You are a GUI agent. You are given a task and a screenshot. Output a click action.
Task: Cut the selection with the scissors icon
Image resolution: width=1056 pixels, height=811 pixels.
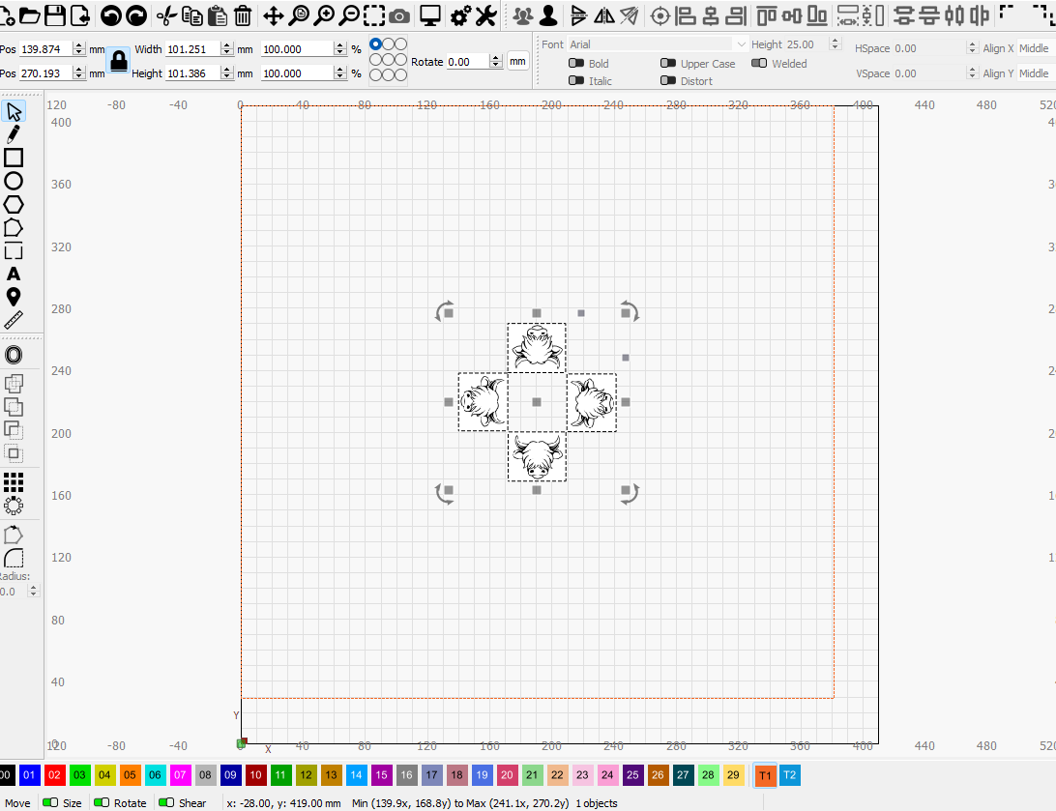click(166, 14)
